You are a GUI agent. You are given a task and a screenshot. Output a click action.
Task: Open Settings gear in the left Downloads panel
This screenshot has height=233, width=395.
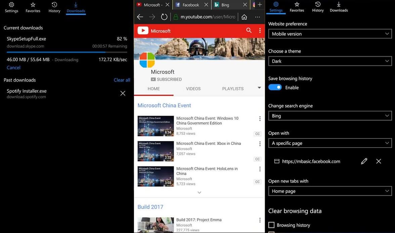click(11, 7)
